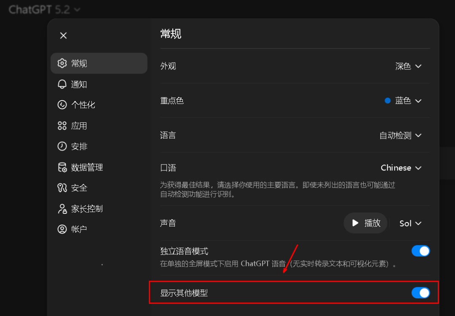Screen dimensions: 455x316
Task: Click the 为获得最佳结果 description text
Action: click(278, 190)
